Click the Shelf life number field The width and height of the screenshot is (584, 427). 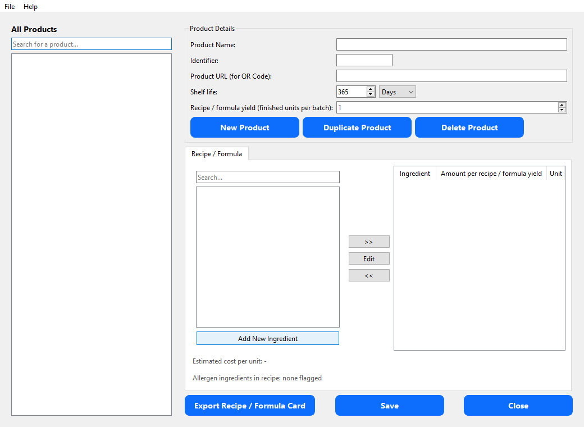pyautogui.click(x=352, y=92)
